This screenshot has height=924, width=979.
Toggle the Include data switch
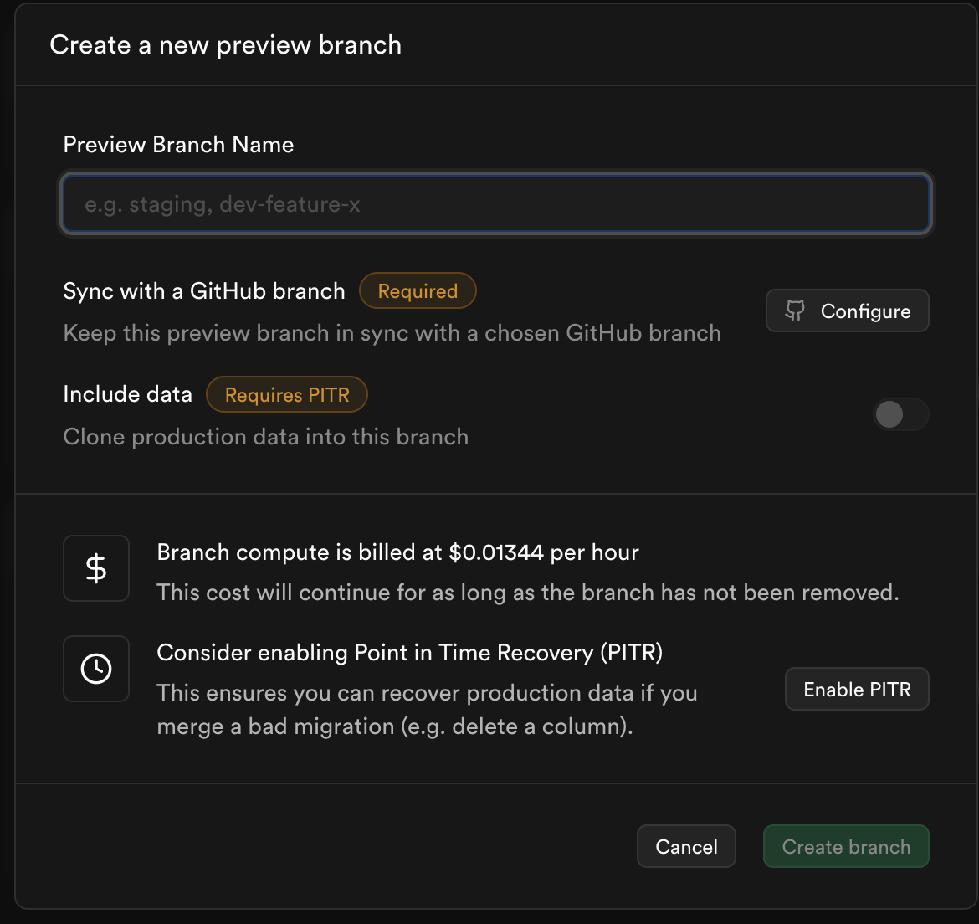tap(900, 414)
